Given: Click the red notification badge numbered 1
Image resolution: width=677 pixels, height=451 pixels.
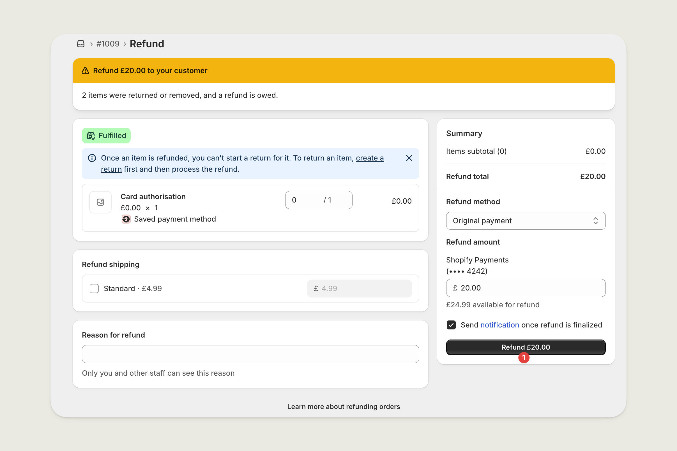Looking at the screenshot, I should (524, 357).
